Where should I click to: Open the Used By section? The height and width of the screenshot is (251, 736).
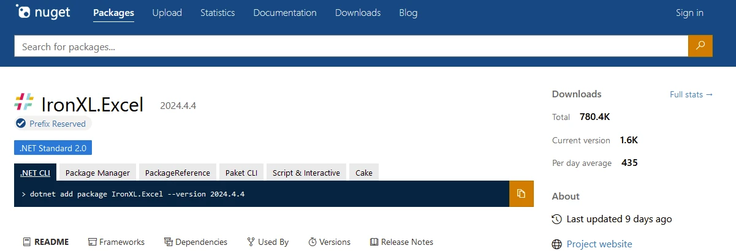tap(268, 242)
